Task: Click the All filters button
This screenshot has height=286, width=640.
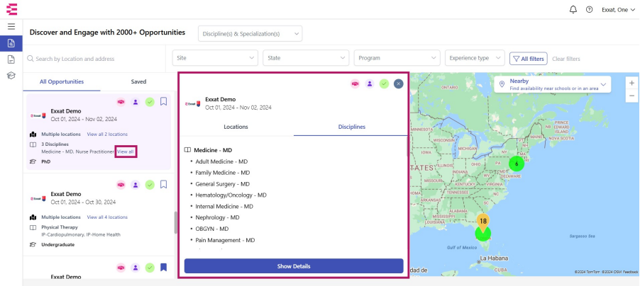Action: click(x=528, y=59)
